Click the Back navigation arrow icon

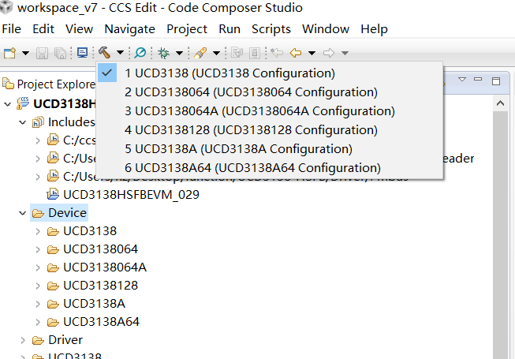click(x=296, y=53)
